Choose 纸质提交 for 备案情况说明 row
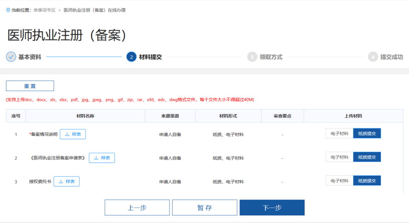This screenshot has width=409, height=223. tap(367, 133)
